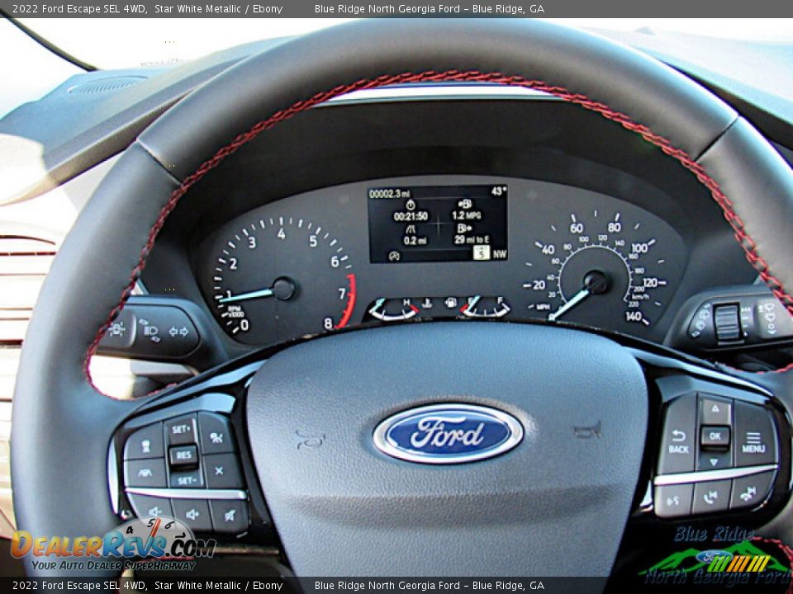Tap the highlighted S drive mode indicator

pyautogui.click(x=482, y=252)
